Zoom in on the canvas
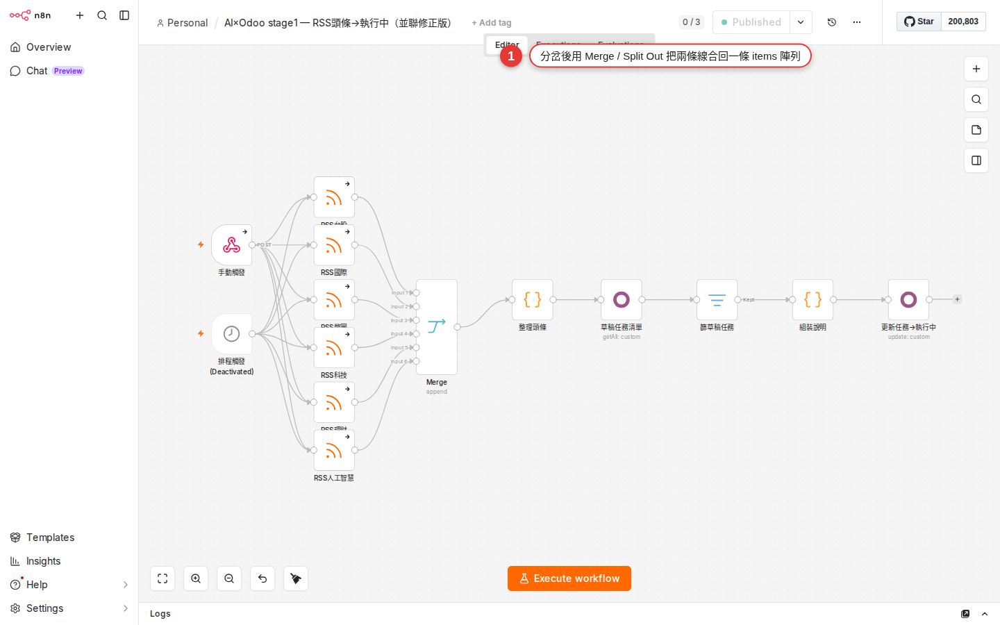 click(196, 578)
